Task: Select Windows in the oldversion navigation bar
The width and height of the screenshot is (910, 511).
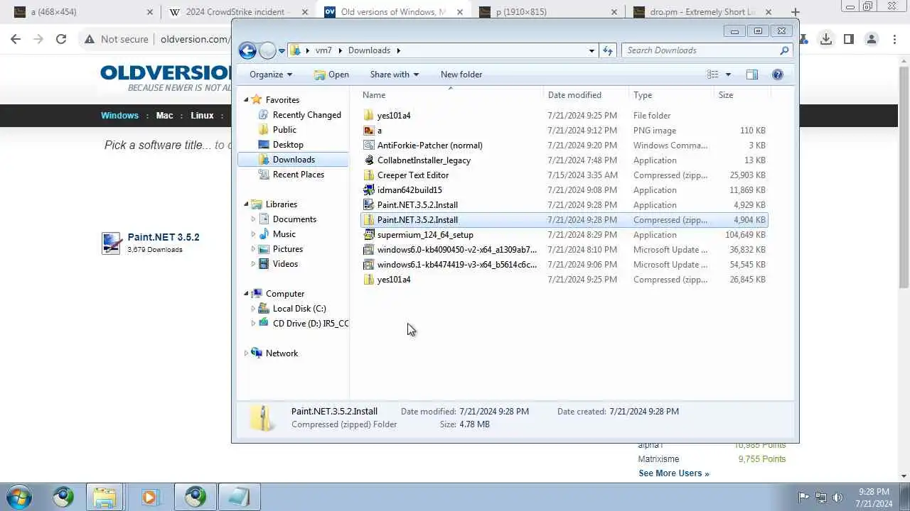Action: (x=119, y=116)
